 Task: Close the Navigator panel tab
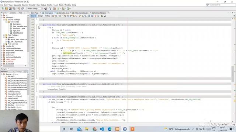(x=8, y=69)
